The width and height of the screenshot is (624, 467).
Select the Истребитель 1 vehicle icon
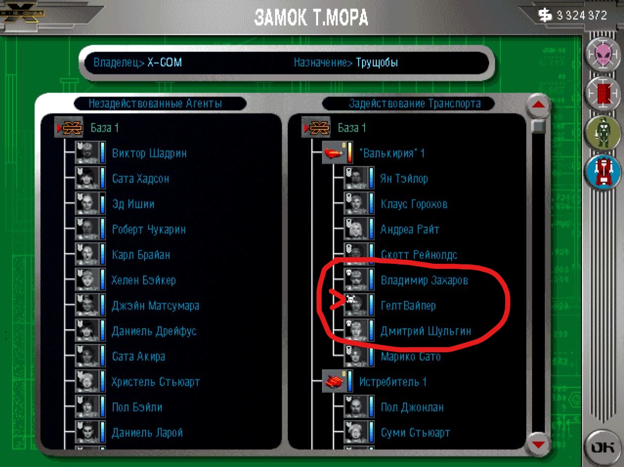335,381
